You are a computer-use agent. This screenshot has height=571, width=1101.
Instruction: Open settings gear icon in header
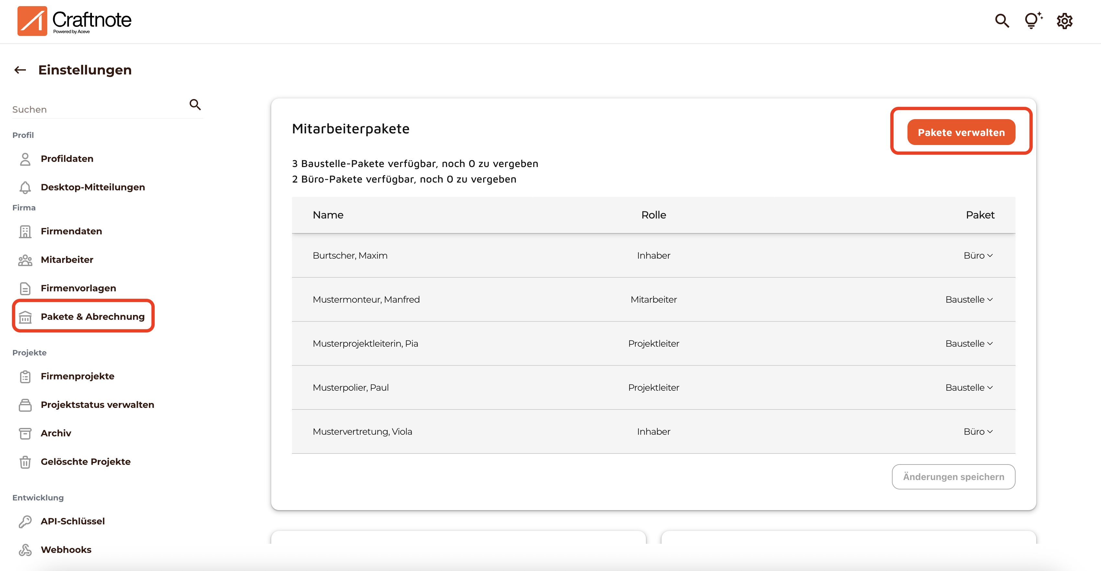pyautogui.click(x=1064, y=21)
